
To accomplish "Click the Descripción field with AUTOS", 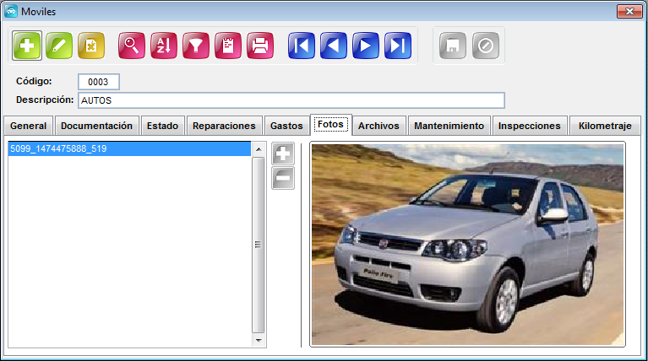I will tap(291, 100).
